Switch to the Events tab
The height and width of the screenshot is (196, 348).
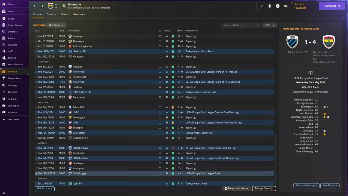pos(65,14)
